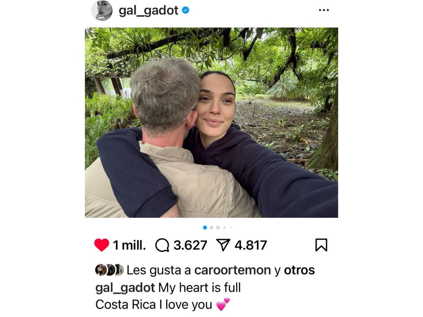
Task: Click the blue verified badge beside gal_gadot
Action: [x=185, y=11]
